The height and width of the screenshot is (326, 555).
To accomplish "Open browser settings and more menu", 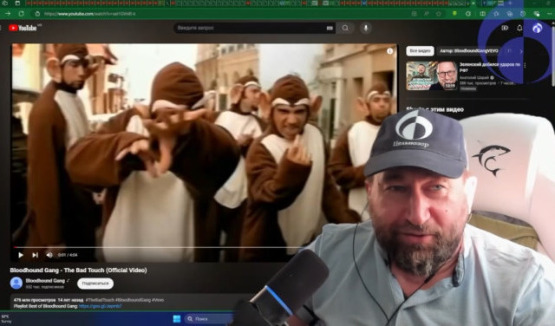I will [x=549, y=14].
